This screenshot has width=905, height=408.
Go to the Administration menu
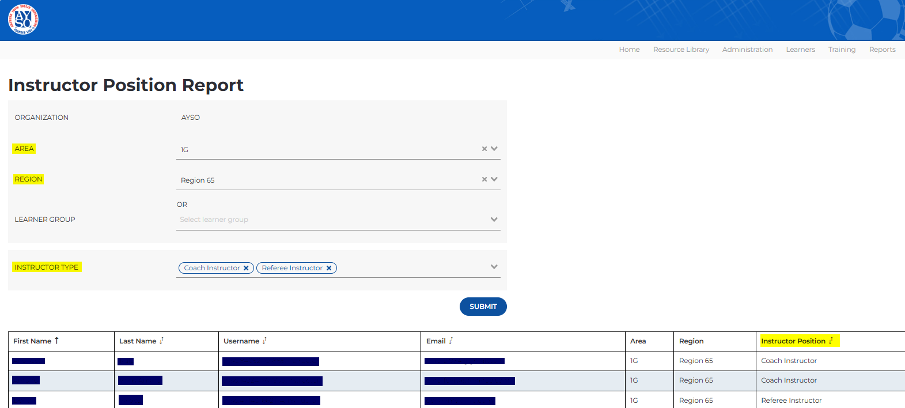(747, 50)
